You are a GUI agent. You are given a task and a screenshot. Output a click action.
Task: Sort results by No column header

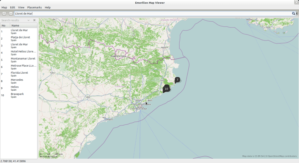5,25
